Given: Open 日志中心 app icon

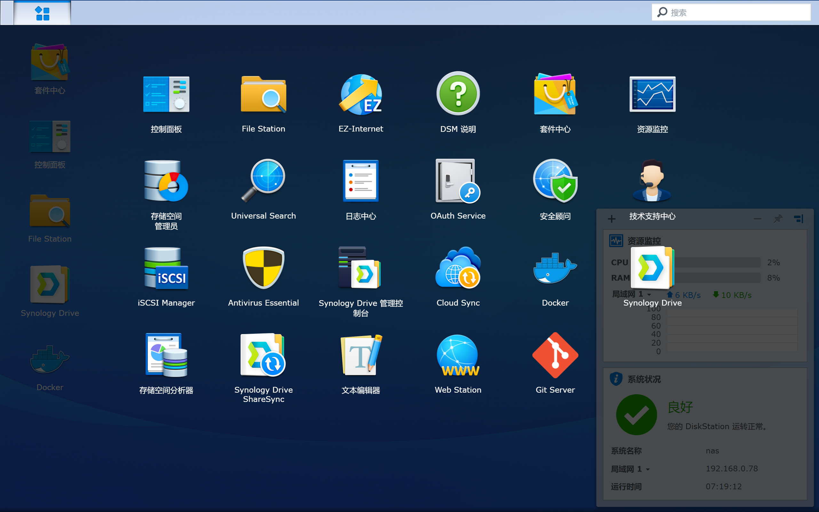Looking at the screenshot, I should (x=361, y=181).
